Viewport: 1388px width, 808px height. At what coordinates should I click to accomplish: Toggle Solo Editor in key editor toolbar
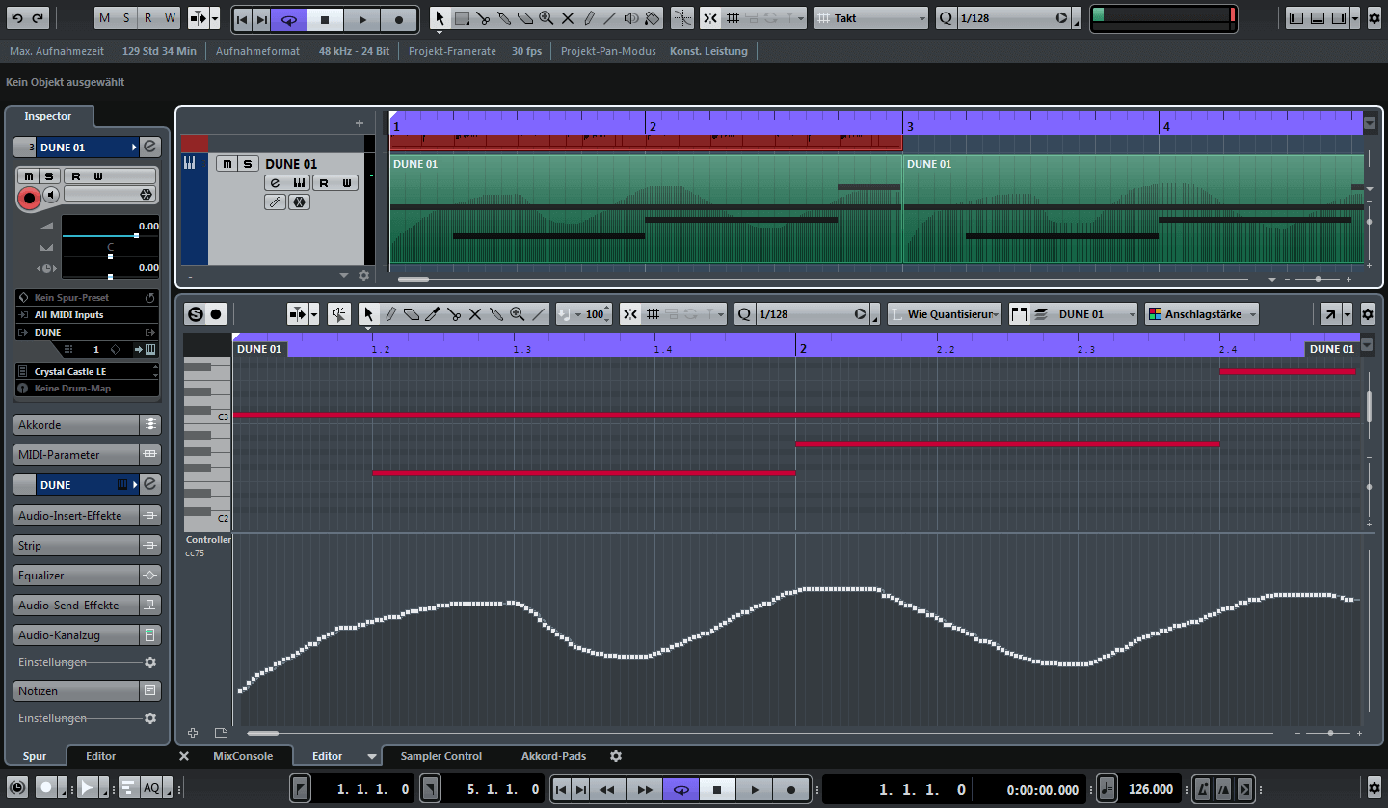tap(196, 314)
